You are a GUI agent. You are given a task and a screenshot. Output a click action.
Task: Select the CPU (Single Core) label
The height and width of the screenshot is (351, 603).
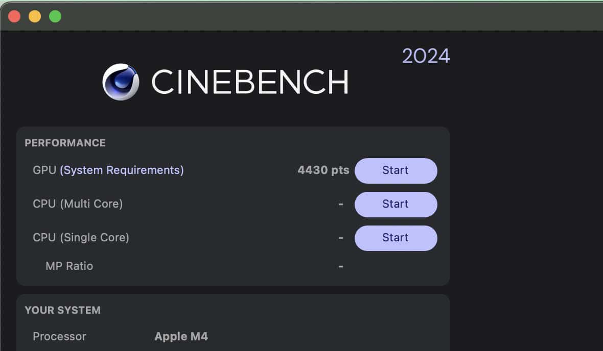(x=81, y=238)
